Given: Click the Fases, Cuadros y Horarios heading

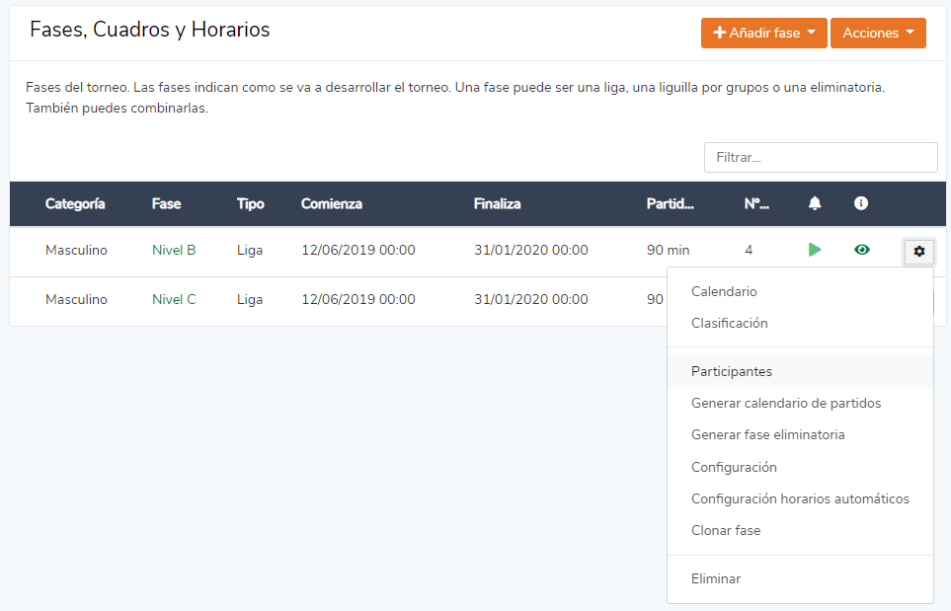Looking at the screenshot, I should (x=150, y=29).
